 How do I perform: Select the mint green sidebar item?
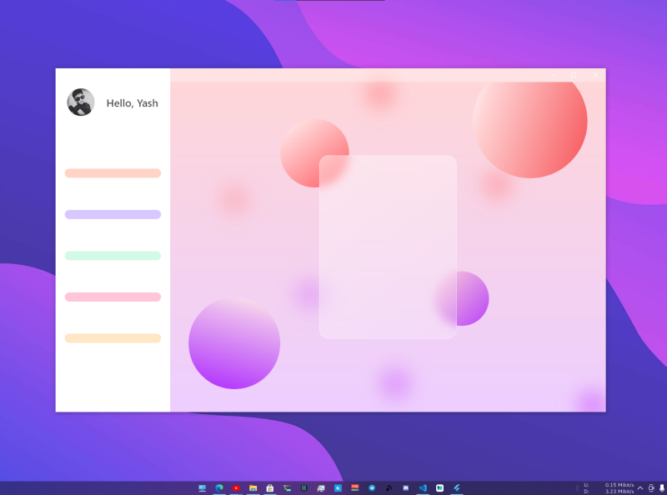point(113,255)
